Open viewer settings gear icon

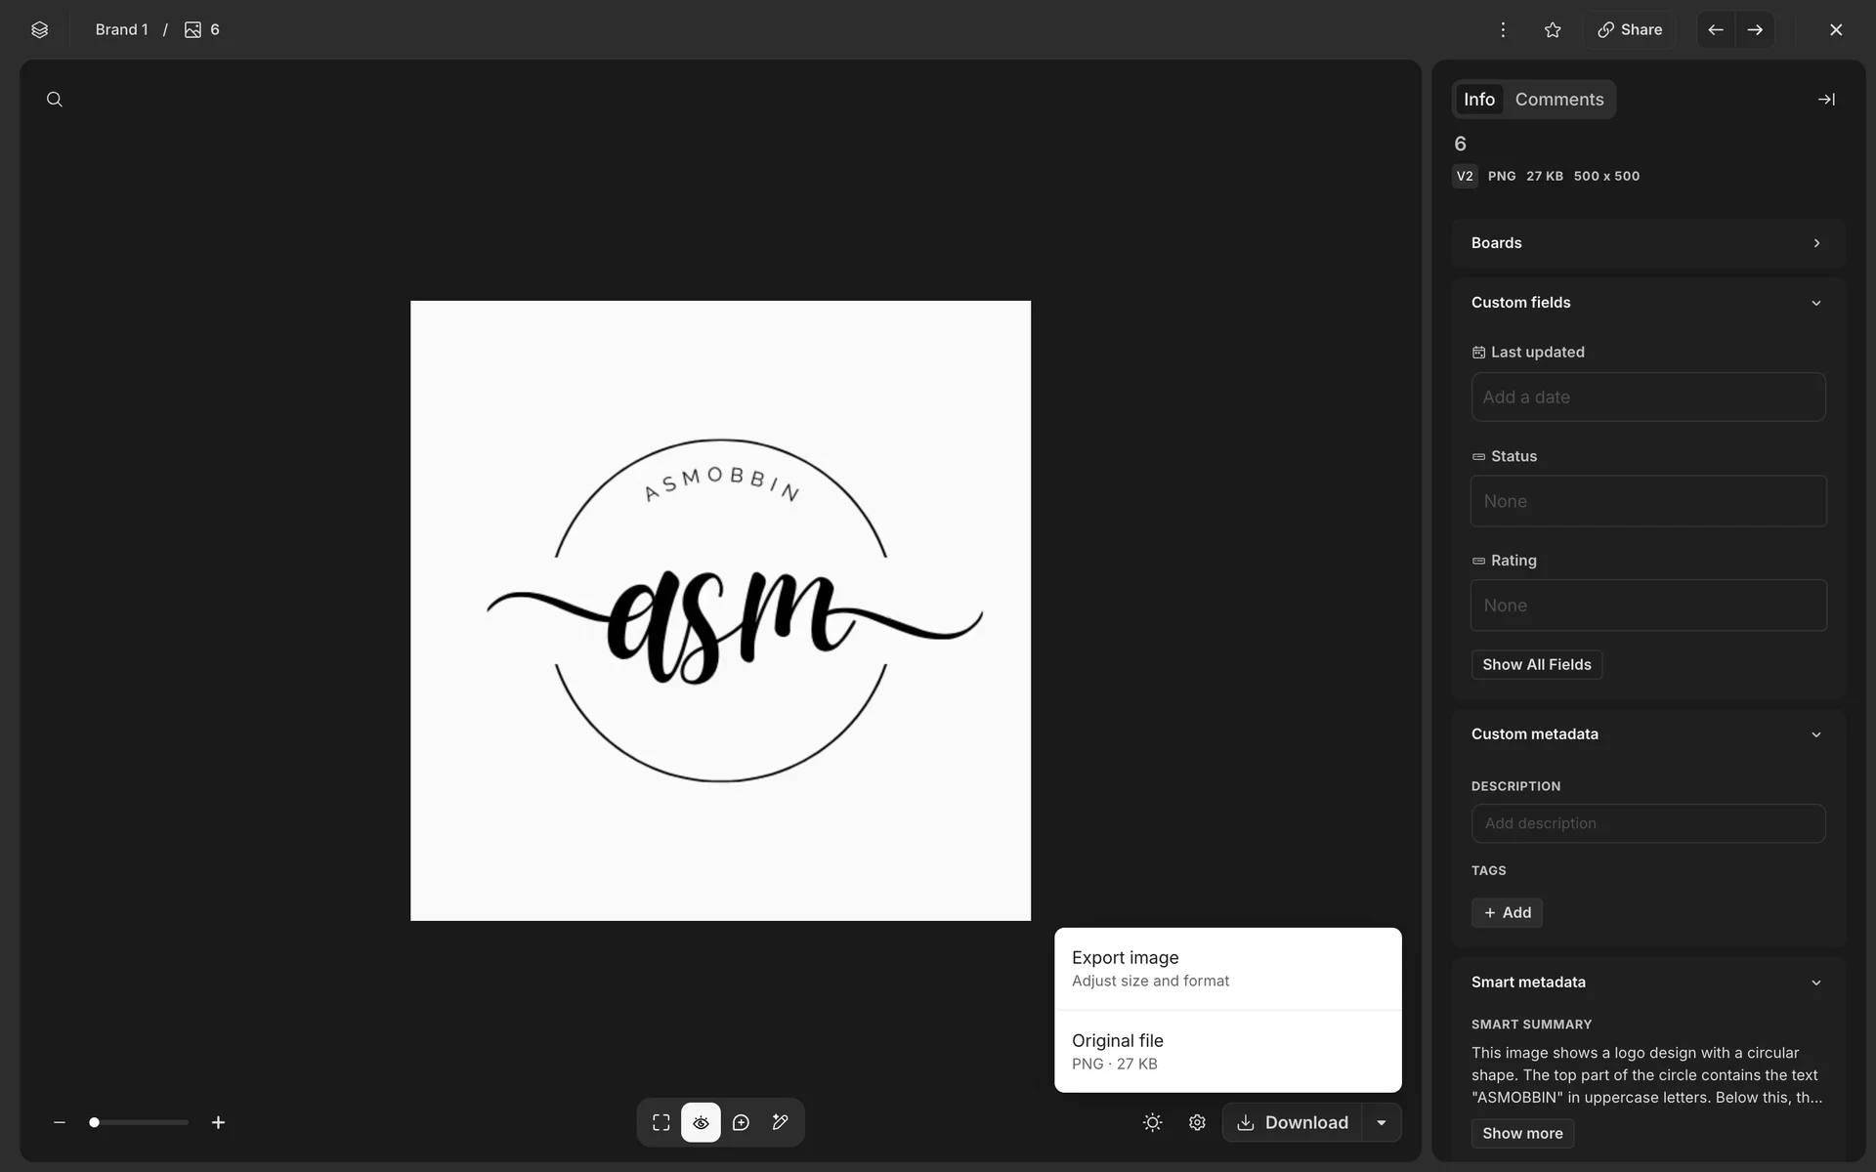point(1197,1122)
